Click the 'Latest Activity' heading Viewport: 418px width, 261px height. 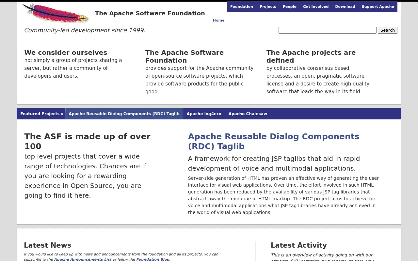[299, 245]
